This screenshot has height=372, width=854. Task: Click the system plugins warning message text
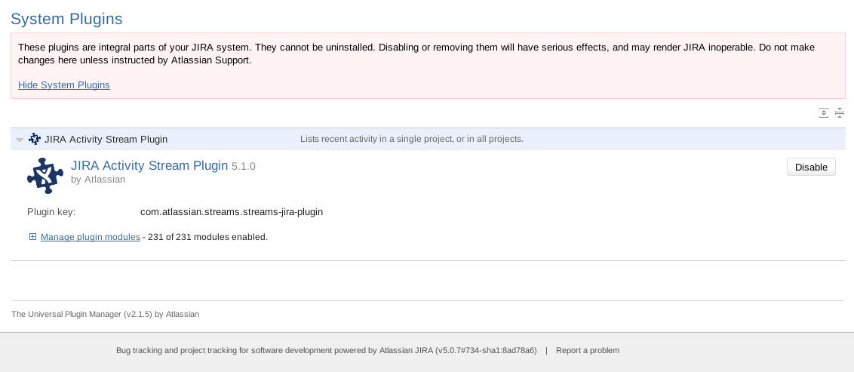(416, 54)
